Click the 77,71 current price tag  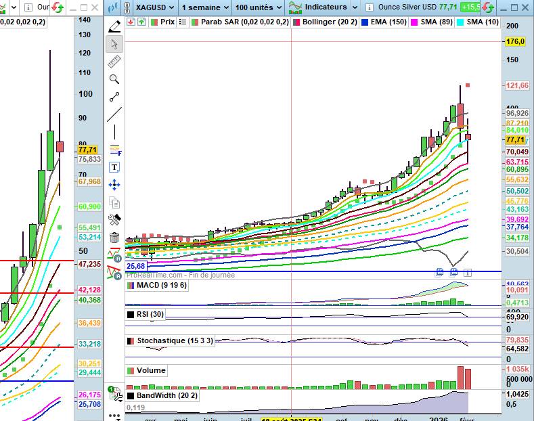click(x=515, y=139)
